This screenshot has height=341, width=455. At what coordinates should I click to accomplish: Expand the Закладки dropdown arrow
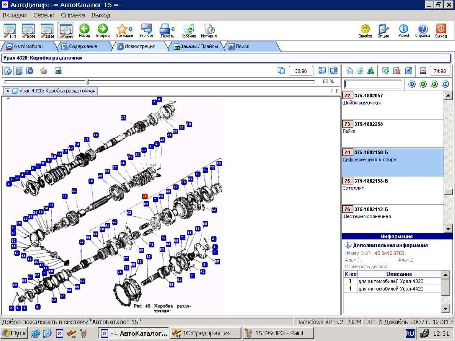click(x=131, y=29)
